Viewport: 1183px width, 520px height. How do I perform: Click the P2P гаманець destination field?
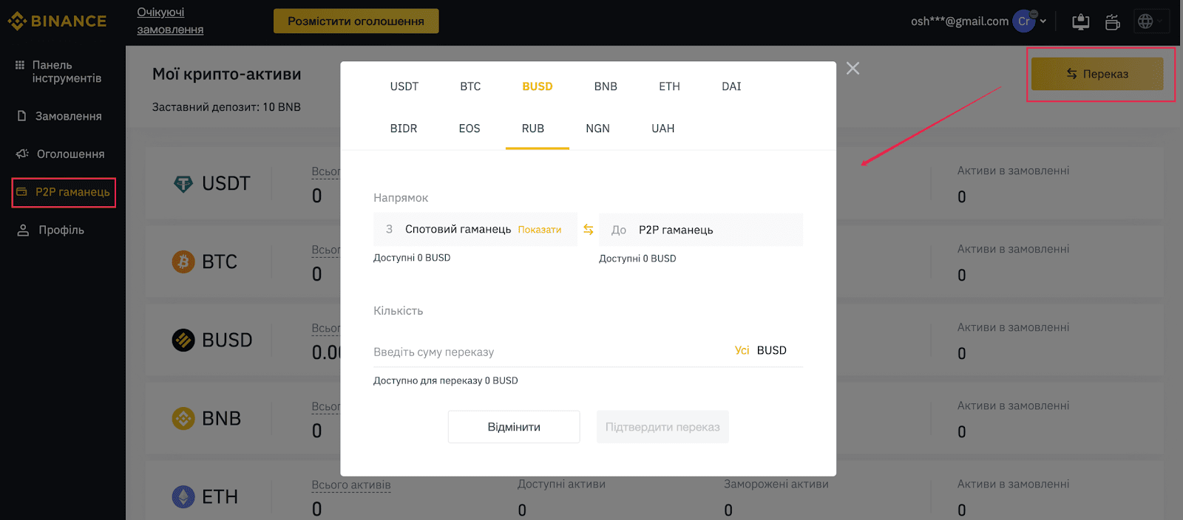click(701, 230)
